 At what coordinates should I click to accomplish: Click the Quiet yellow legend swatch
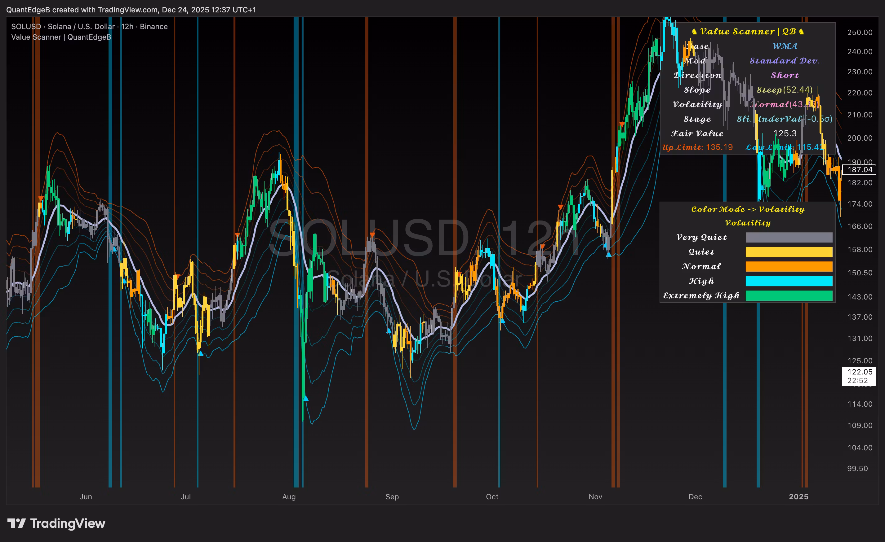click(789, 252)
